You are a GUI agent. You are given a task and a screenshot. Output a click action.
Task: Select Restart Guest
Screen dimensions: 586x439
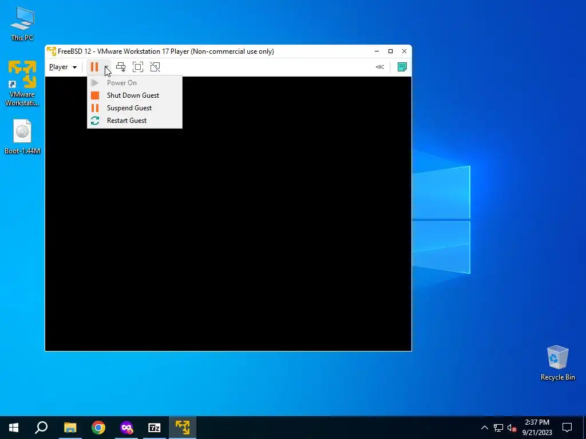click(x=134, y=121)
